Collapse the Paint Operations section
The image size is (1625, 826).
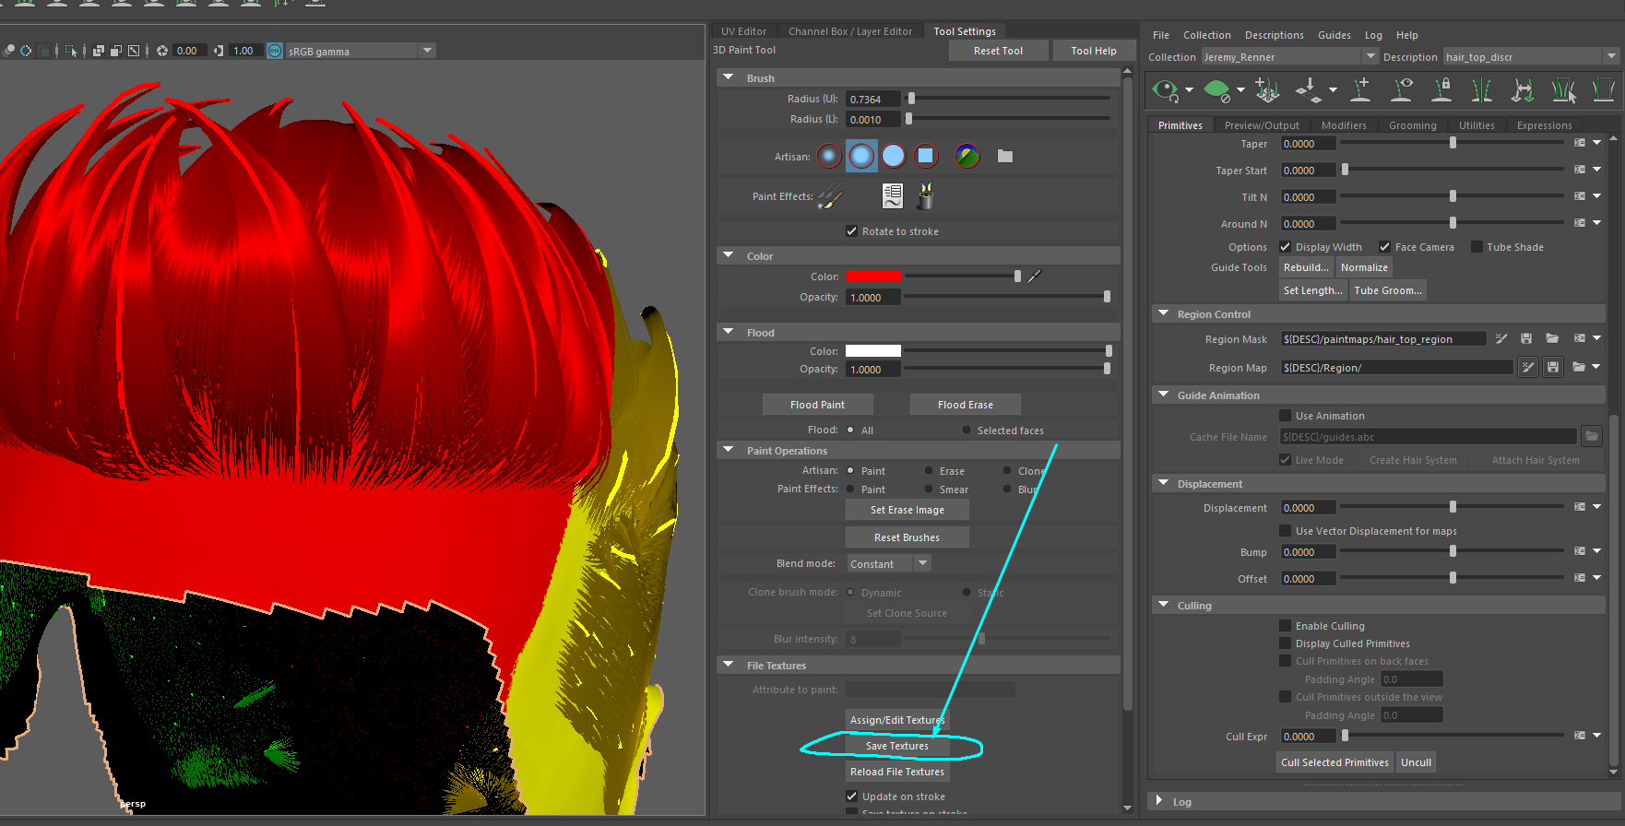tap(729, 451)
